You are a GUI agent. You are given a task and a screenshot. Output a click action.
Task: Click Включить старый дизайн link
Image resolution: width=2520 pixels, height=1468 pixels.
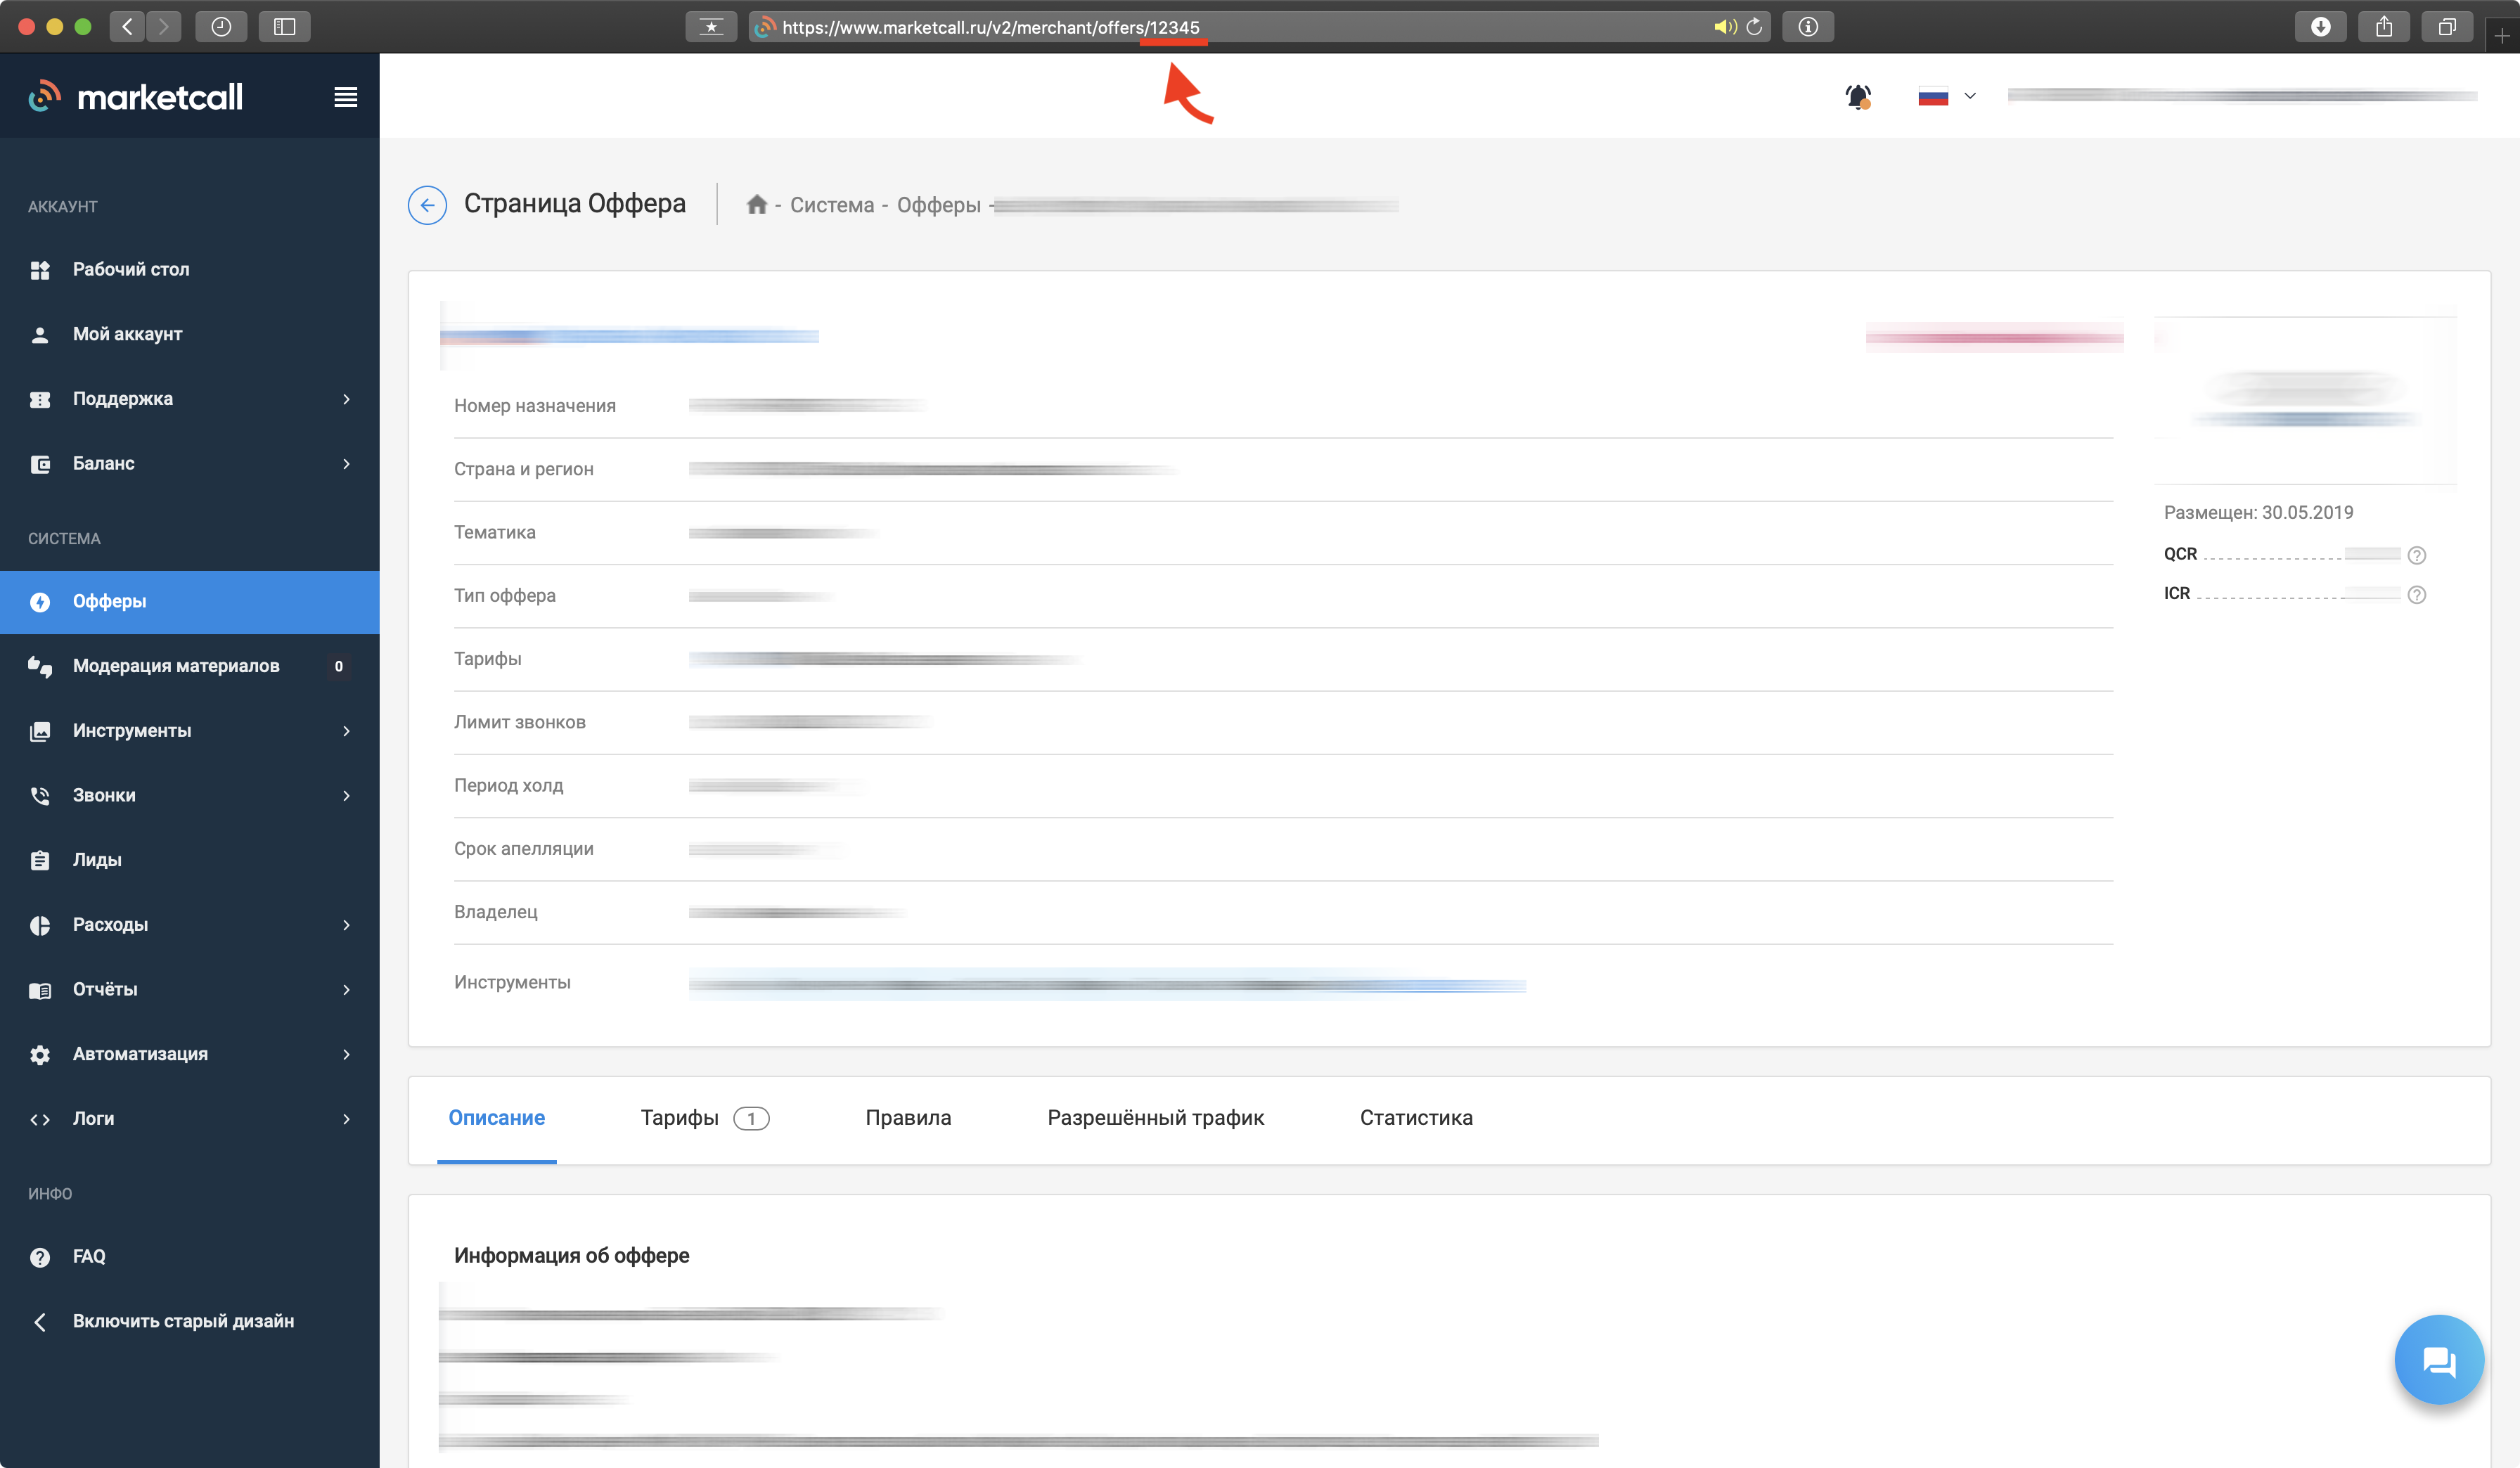point(183,1321)
